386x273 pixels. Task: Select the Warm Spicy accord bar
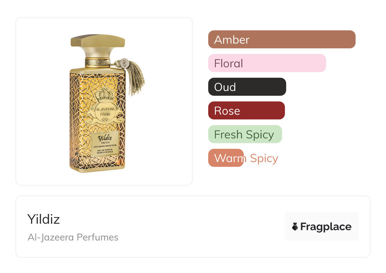[226, 158]
